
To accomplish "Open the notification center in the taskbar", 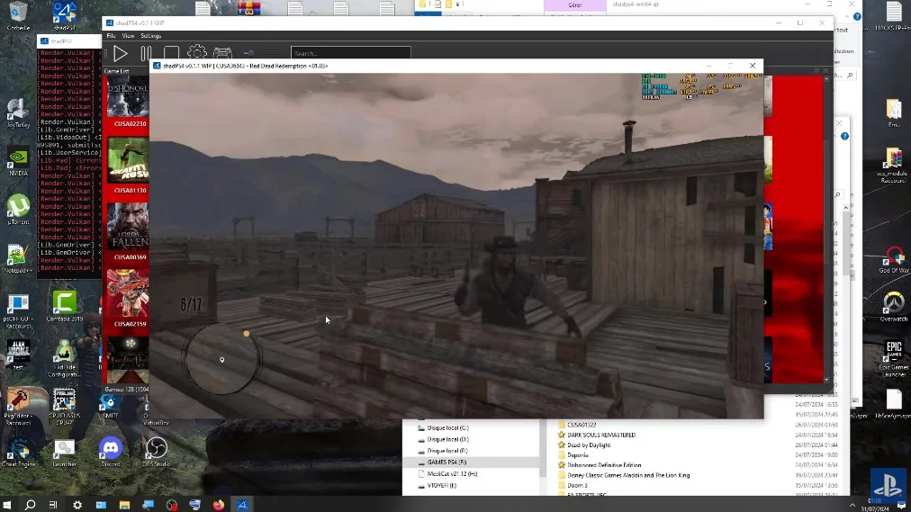I will [902, 505].
